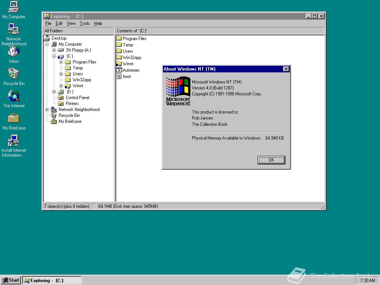Select Users folder icon in contents pane

(x=119, y=51)
